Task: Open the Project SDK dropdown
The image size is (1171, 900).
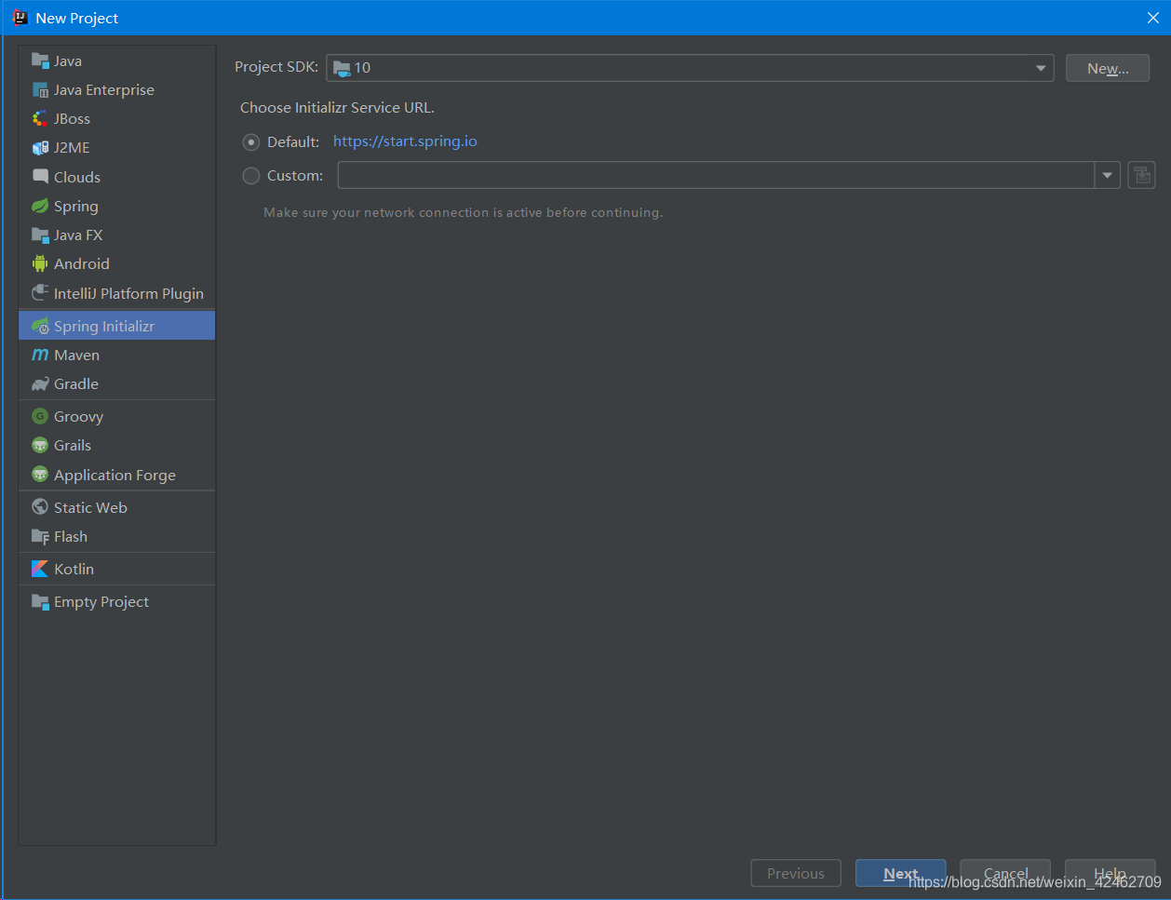Action: (x=690, y=68)
